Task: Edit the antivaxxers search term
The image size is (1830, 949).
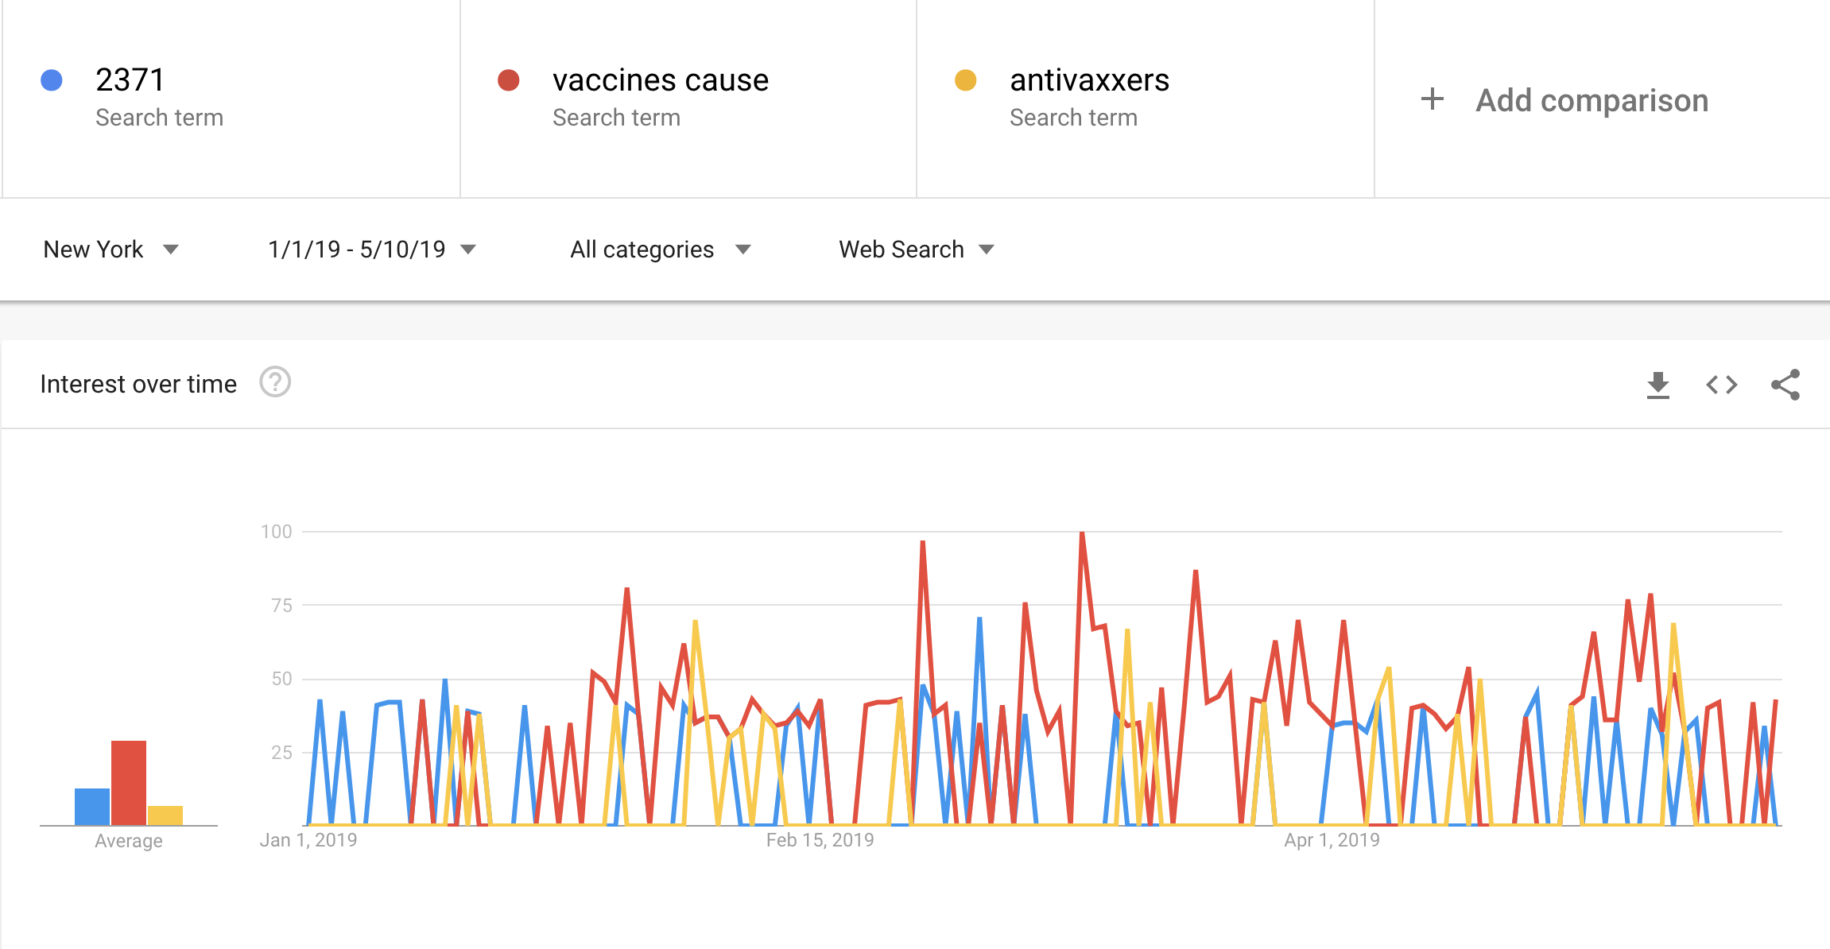Action: [1089, 80]
